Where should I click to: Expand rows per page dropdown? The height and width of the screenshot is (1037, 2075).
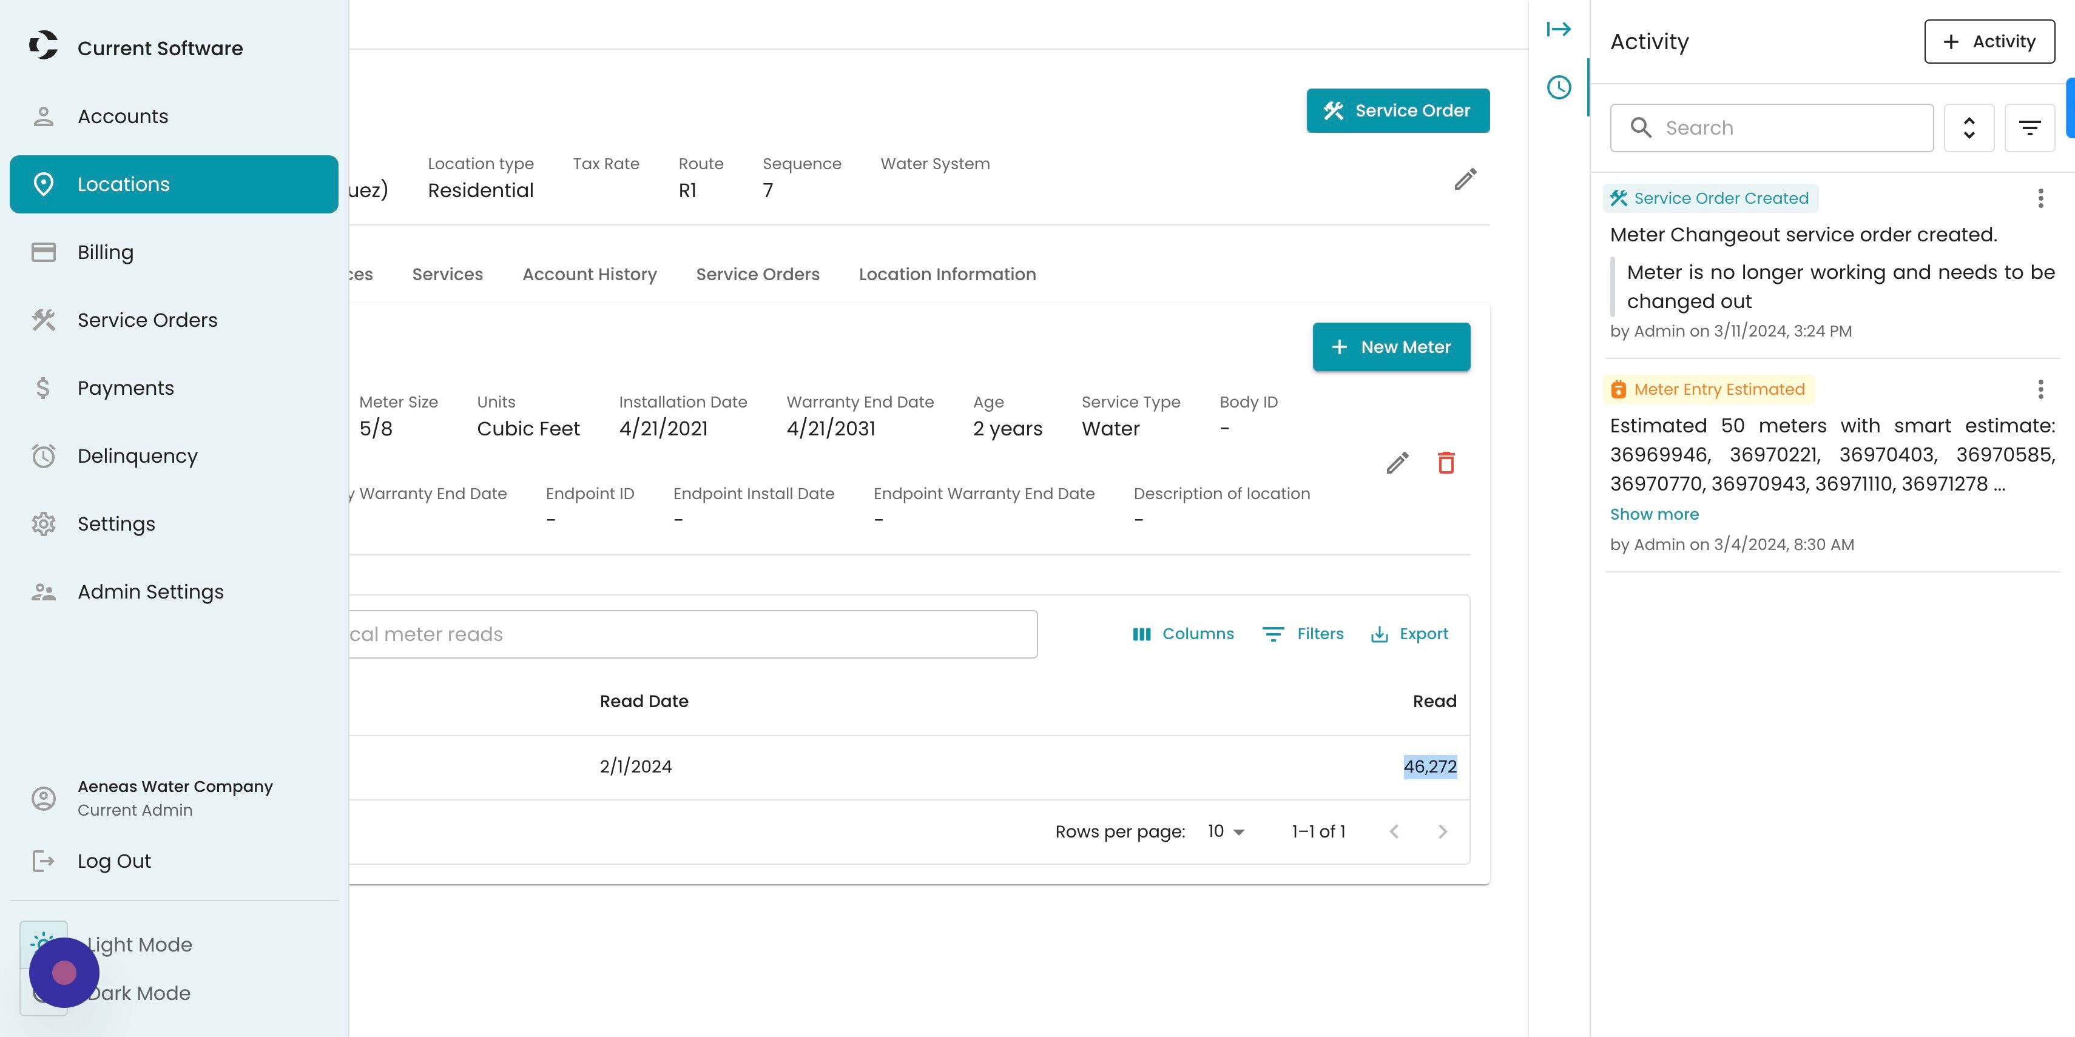click(x=1226, y=831)
